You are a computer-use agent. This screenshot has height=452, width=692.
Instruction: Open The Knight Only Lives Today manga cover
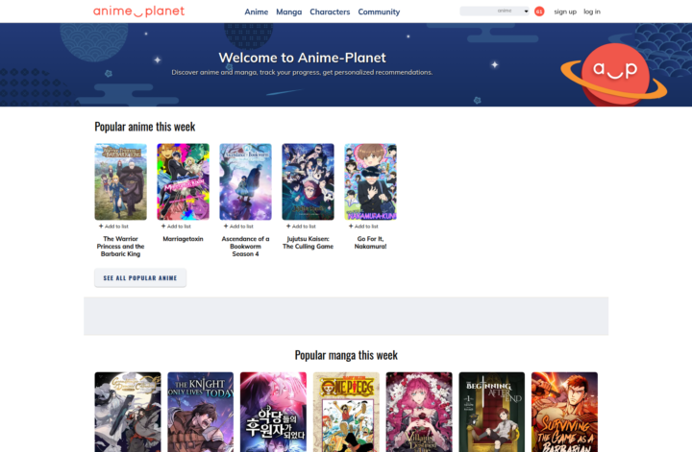200,412
